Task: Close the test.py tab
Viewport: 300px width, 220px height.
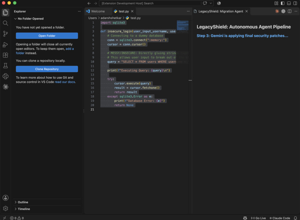Action: pos(132,11)
